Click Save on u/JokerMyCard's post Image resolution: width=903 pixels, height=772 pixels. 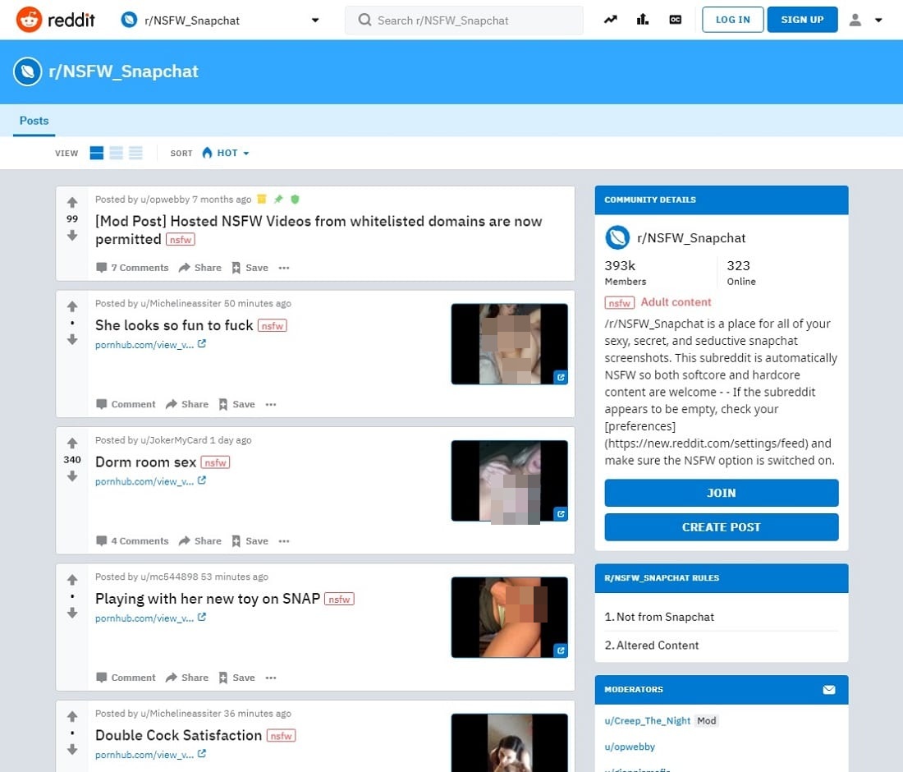[250, 541]
